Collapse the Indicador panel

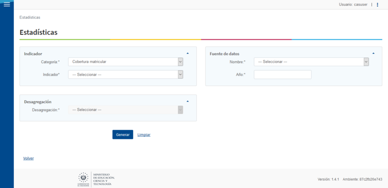tap(187, 53)
